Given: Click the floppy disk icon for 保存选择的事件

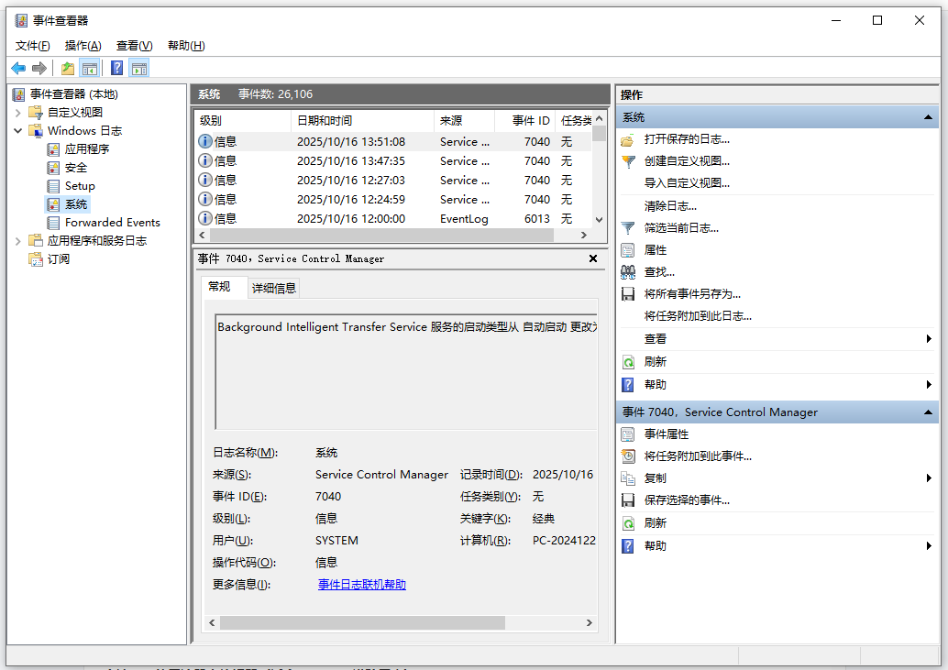Looking at the screenshot, I should (x=628, y=500).
